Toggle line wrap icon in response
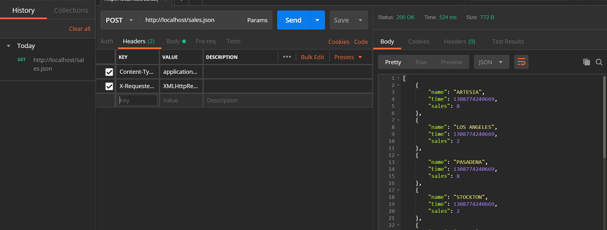The height and width of the screenshot is (230, 607). [522, 62]
